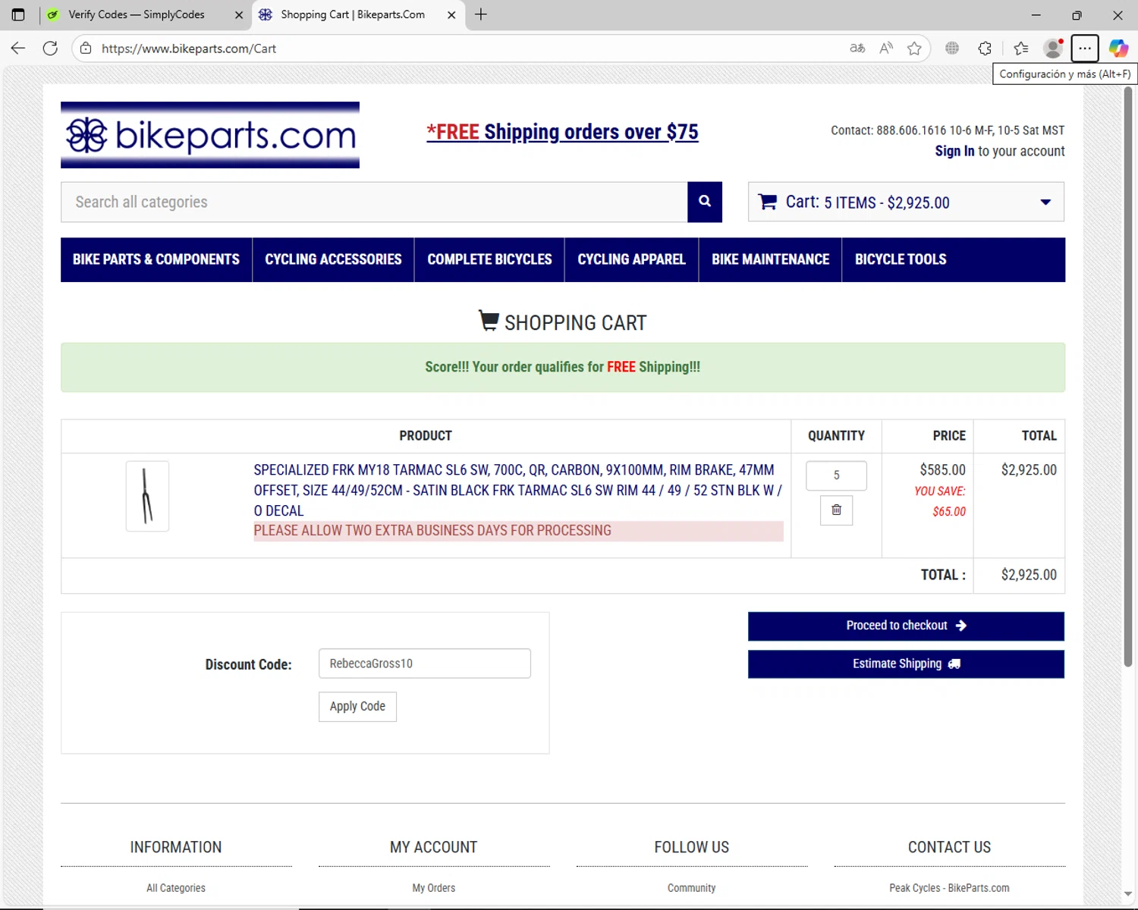Screen dimensions: 1138x910
Task: View site info via the lock icon
Action: point(86,49)
